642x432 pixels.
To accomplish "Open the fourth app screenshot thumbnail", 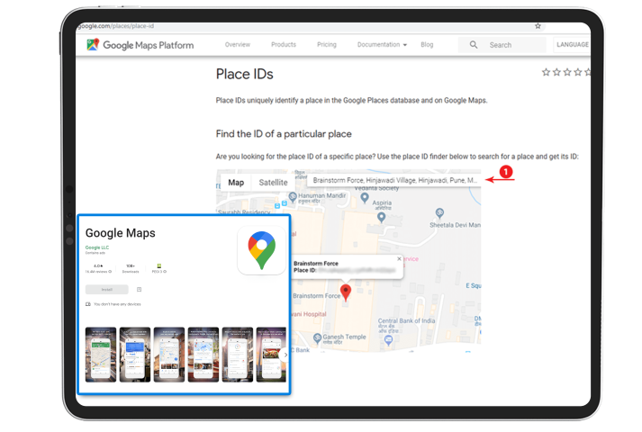I will coord(203,355).
